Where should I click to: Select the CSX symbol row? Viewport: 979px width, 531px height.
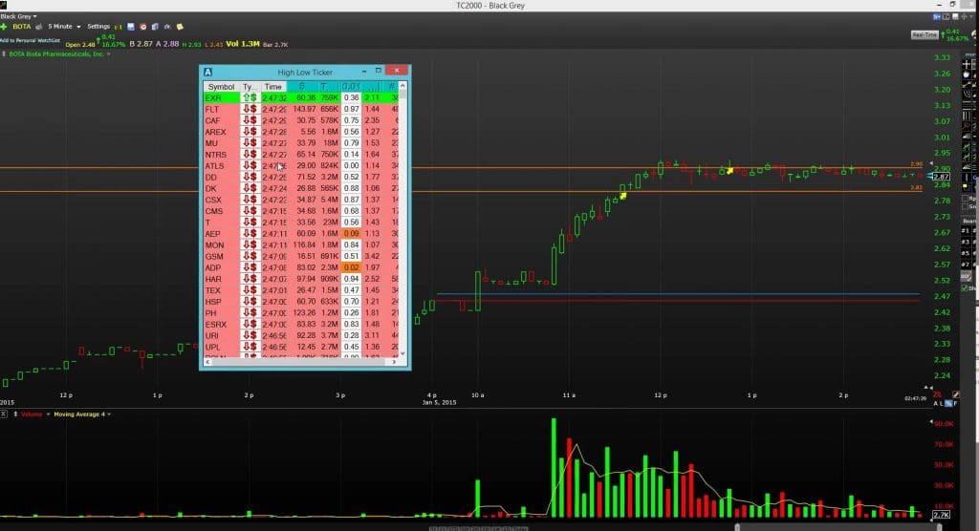tap(301, 200)
